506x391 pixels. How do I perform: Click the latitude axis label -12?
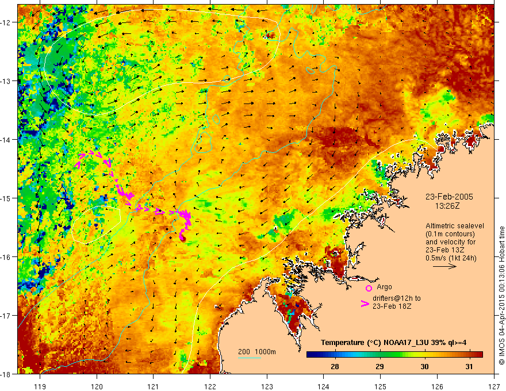point(6,22)
